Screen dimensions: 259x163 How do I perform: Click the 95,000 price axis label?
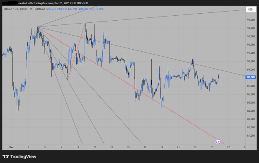(x=251, y=20)
